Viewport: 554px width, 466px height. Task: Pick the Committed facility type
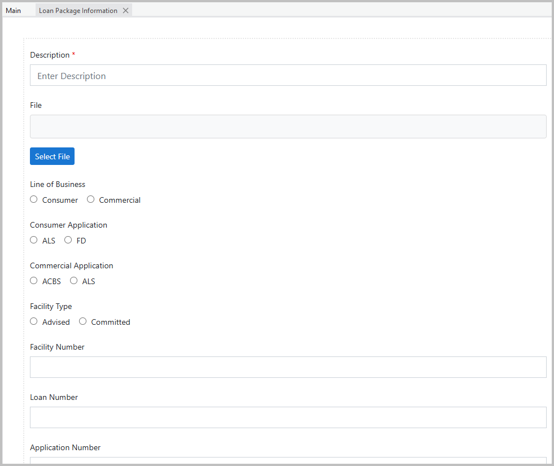click(82, 321)
